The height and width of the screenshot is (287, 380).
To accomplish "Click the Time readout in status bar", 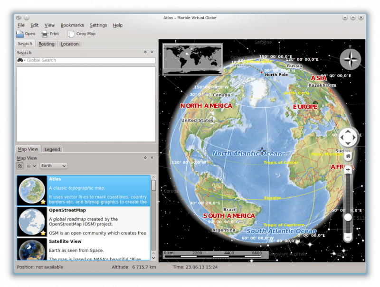I will coord(195,267).
